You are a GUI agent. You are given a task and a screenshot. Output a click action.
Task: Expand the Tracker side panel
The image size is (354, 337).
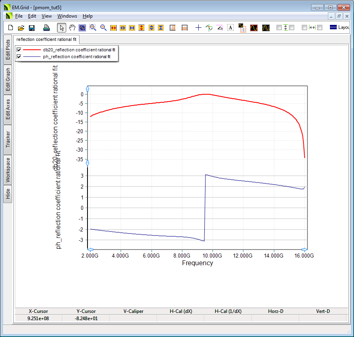pos(8,140)
